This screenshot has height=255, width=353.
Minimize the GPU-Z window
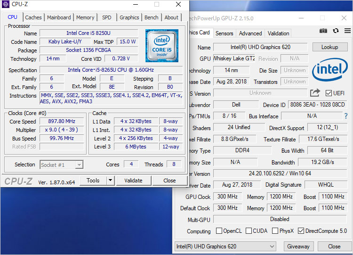(301, 18)
